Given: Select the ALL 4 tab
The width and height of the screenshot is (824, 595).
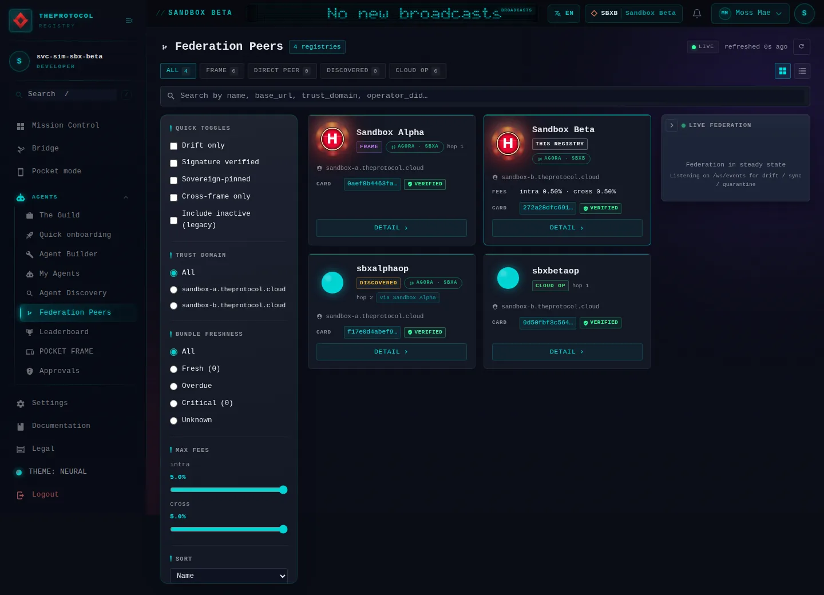Looking at the screenshot, I should click(x=178, y=70).
